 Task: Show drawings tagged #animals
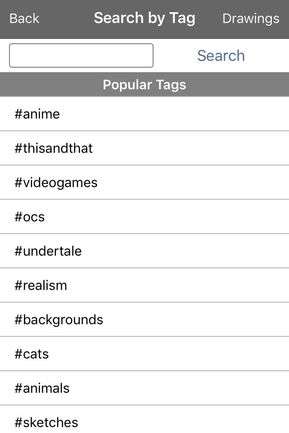click(x=42, y=388)
